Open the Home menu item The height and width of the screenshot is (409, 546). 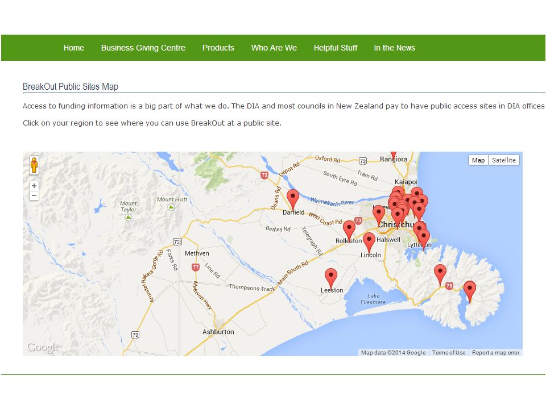coord(74,48)
